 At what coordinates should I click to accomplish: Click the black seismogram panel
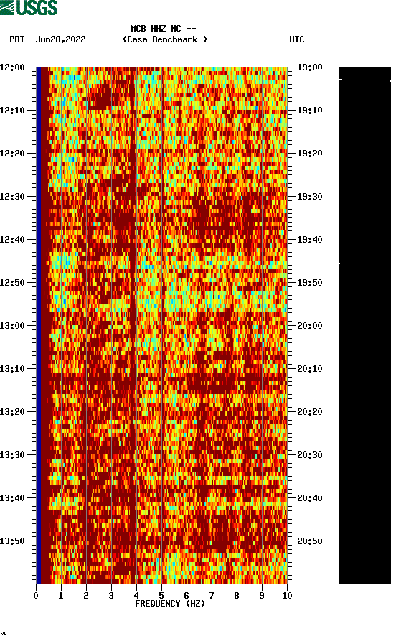coord(364,325)
